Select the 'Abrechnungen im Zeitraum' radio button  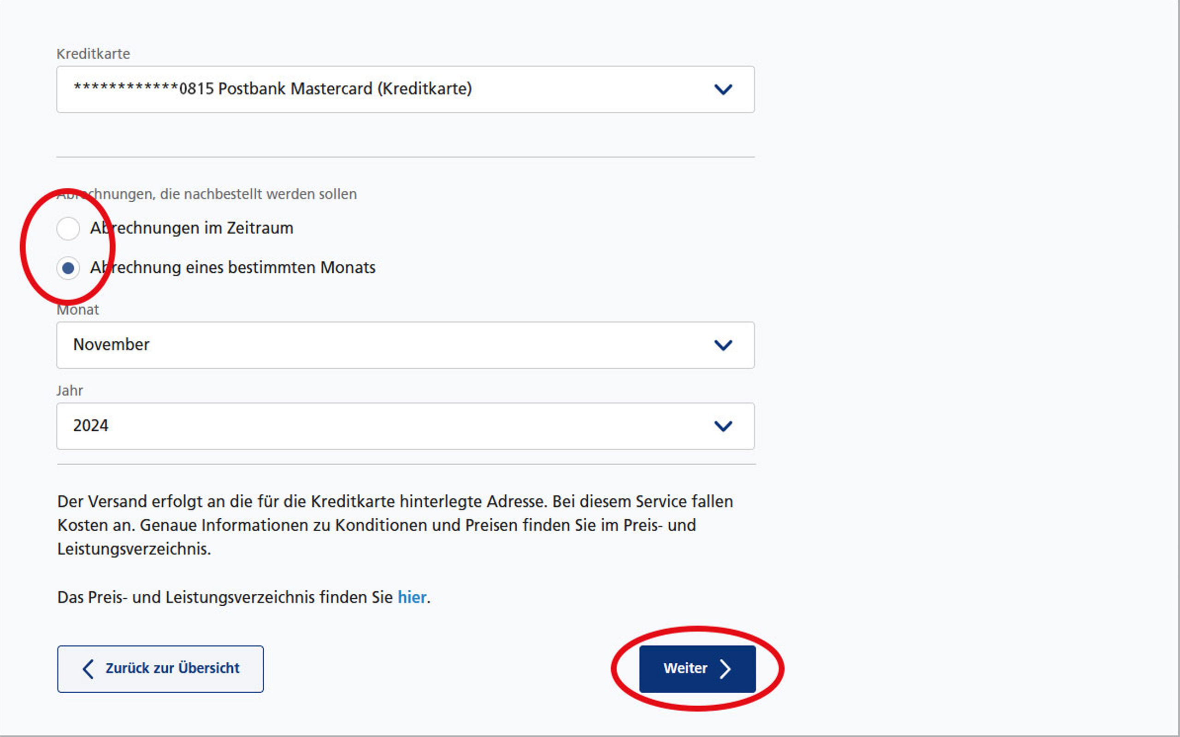click(x=68, y=228)
